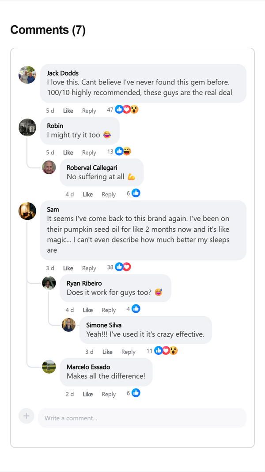The width and height of the screenshot is (265, 472).
Task: Reply to Robin's comment
Action: pyautogui.click(x=89, y=153)
